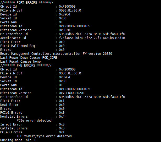Click the PORT ERRORS header line
The height and width of the screenshot is (142, 161).
[x=26, y=2]
